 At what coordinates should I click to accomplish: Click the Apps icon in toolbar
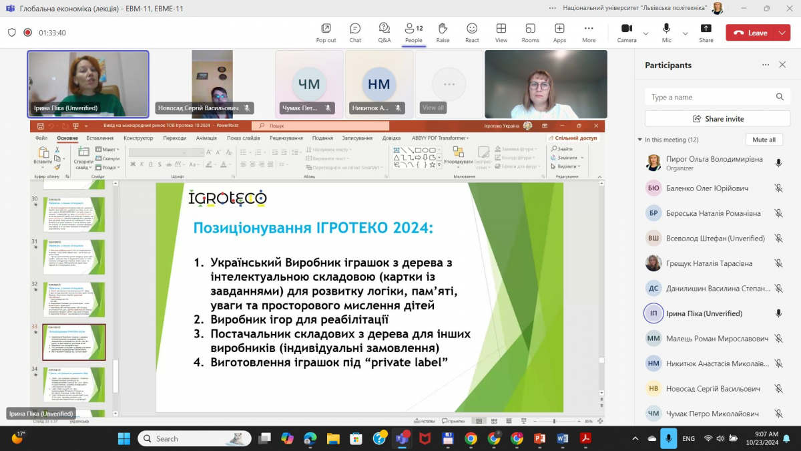point(559,32)
